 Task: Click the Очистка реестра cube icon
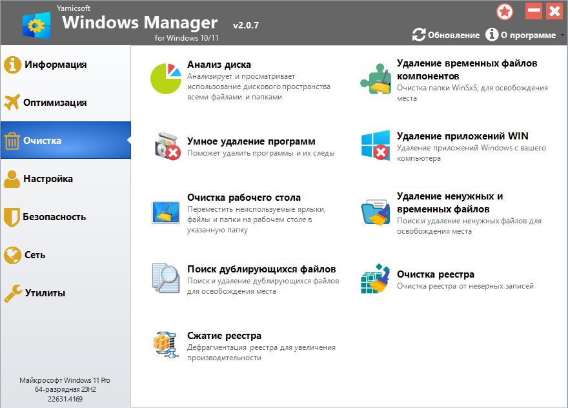[x=376, y=278]
